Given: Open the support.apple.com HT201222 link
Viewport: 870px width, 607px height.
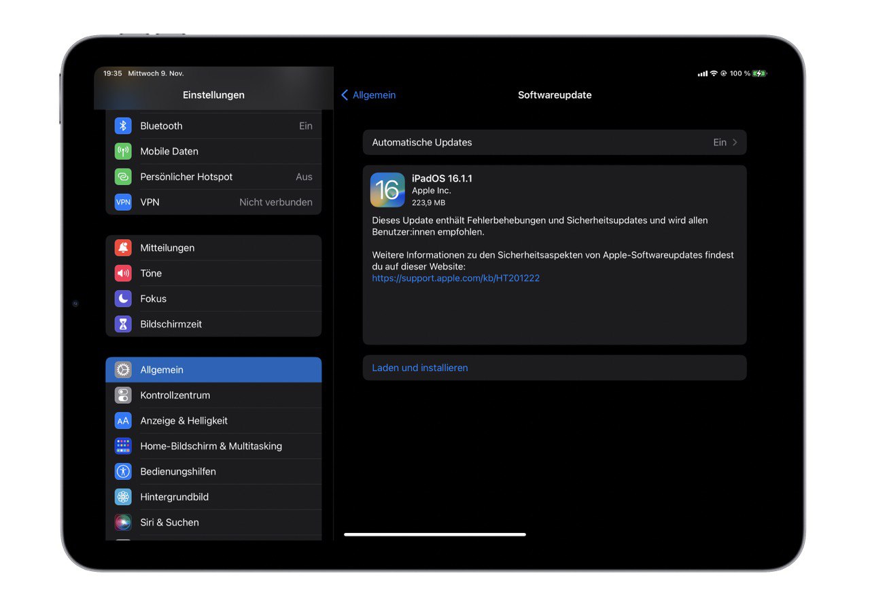Looking at the screenshot, I should 455,278.
